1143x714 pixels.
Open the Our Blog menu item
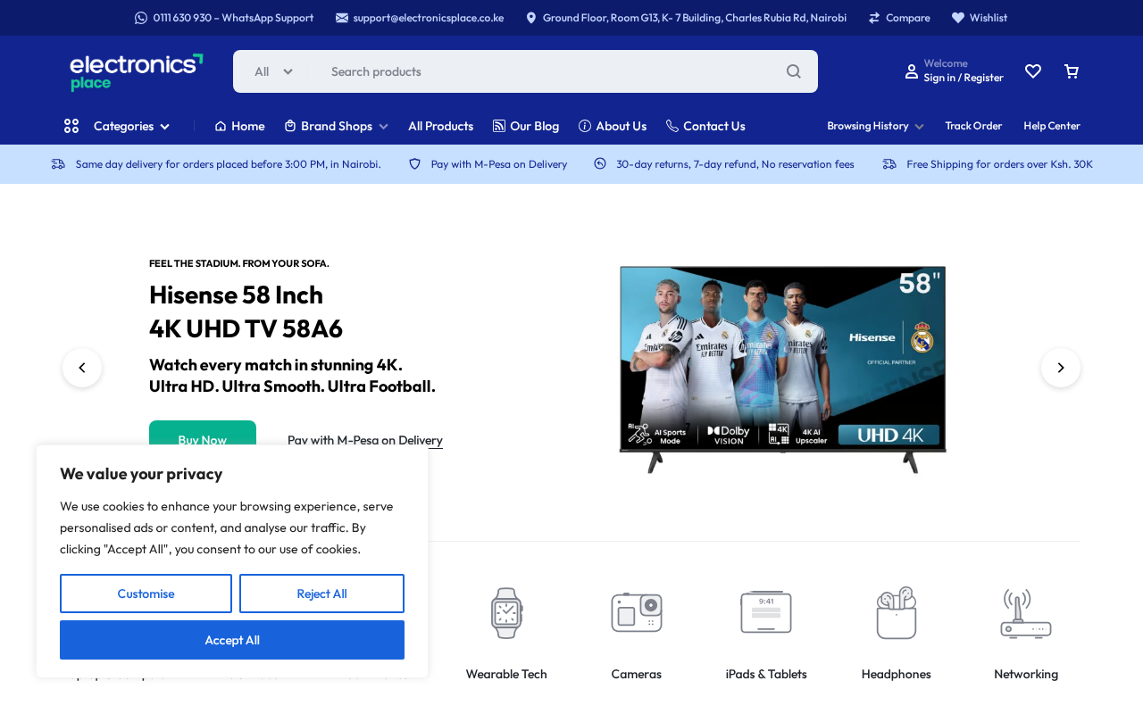pyautogui.click(x=526, y=126)
